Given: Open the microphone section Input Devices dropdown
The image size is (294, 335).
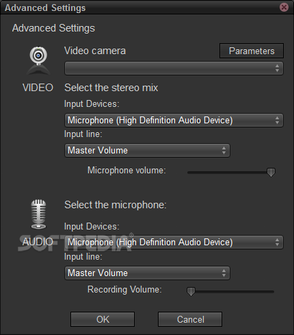Looking at the screenshot, I should 174,242.
